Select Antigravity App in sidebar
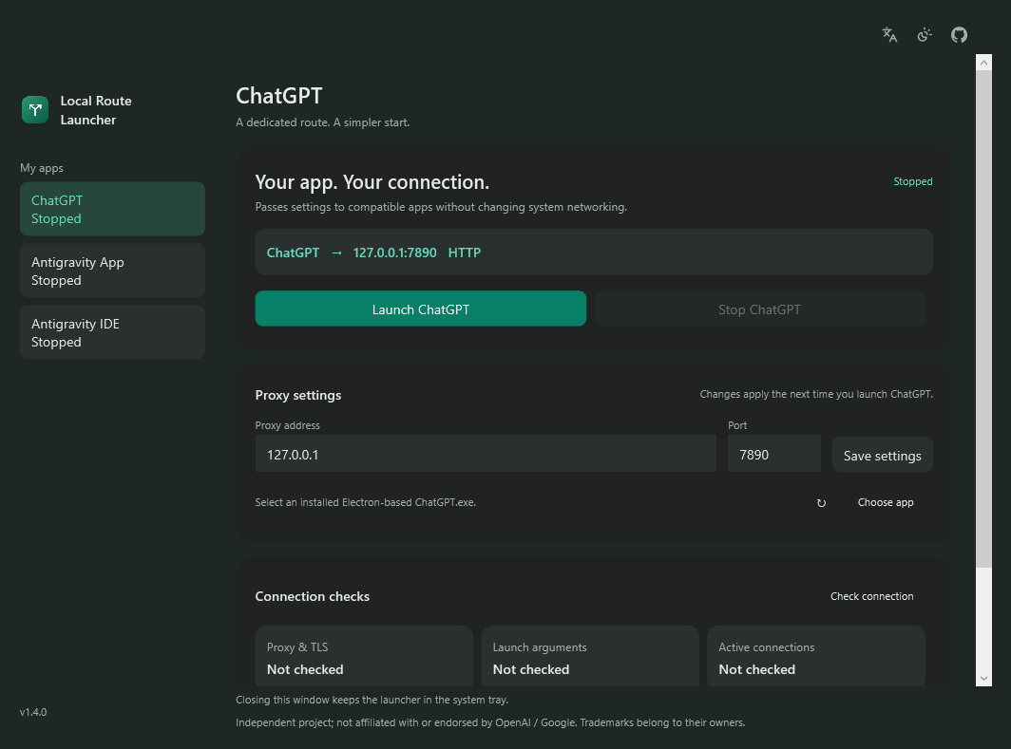The width and height of the screenshot is (1011, 749). point(112,271)
